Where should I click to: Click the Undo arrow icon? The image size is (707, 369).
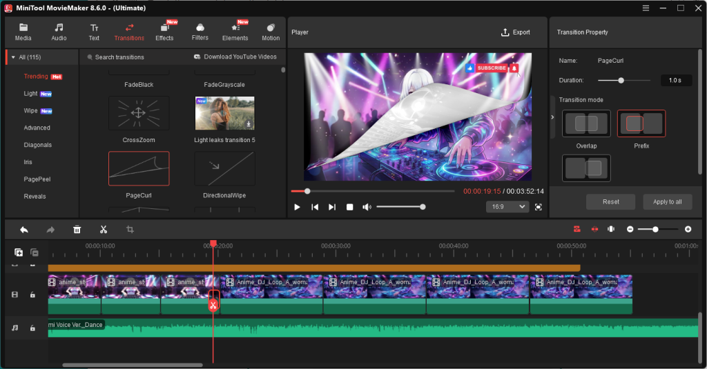(24, 230)
